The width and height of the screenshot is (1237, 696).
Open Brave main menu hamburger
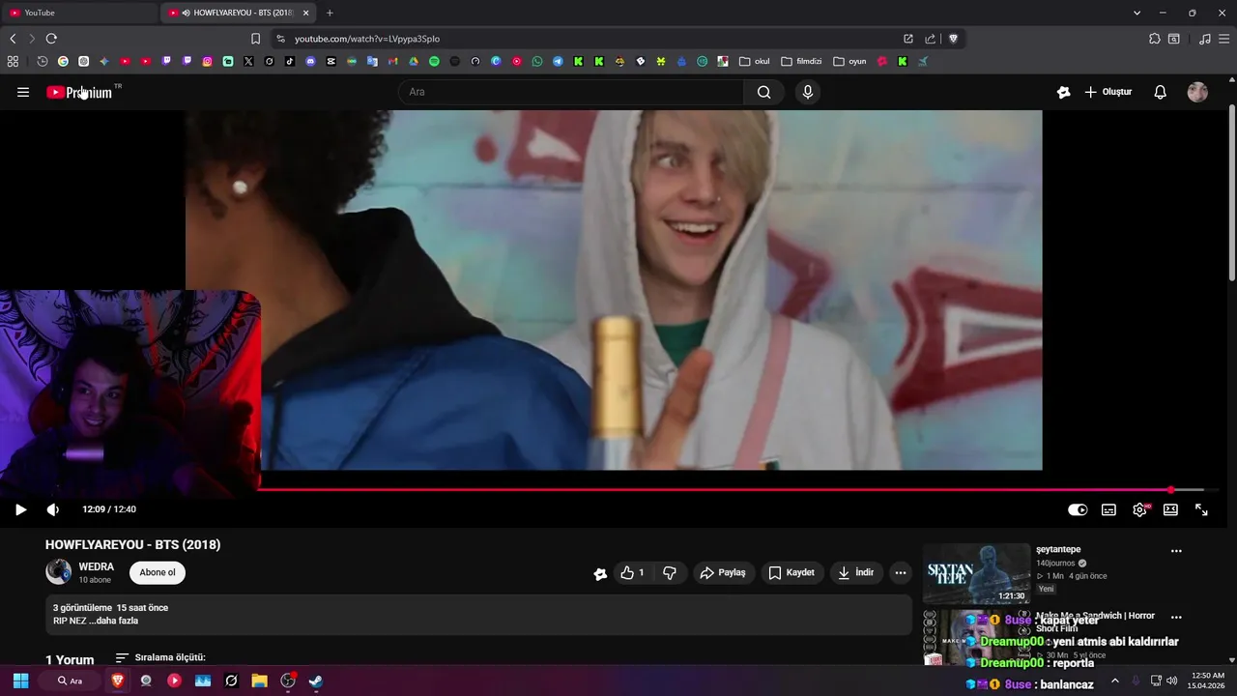pos(1223,39)
